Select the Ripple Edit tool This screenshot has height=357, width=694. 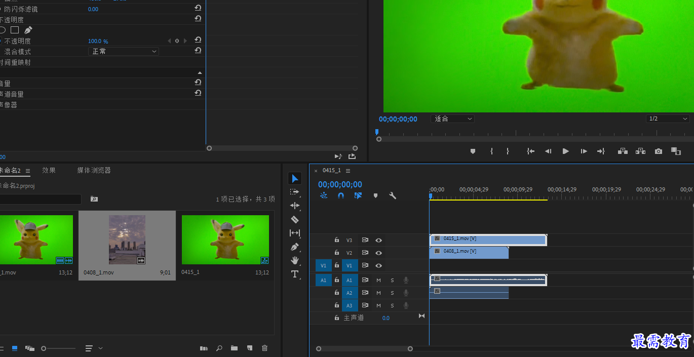click(295, 206)
